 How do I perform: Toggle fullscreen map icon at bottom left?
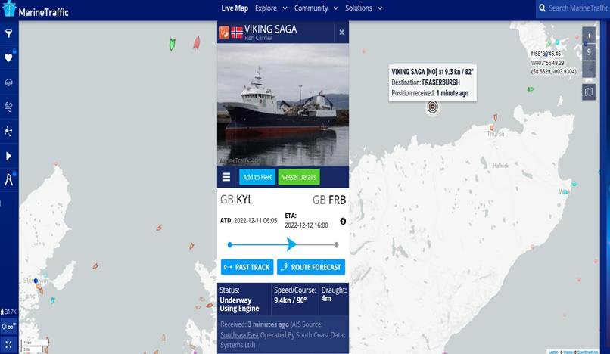8,344
